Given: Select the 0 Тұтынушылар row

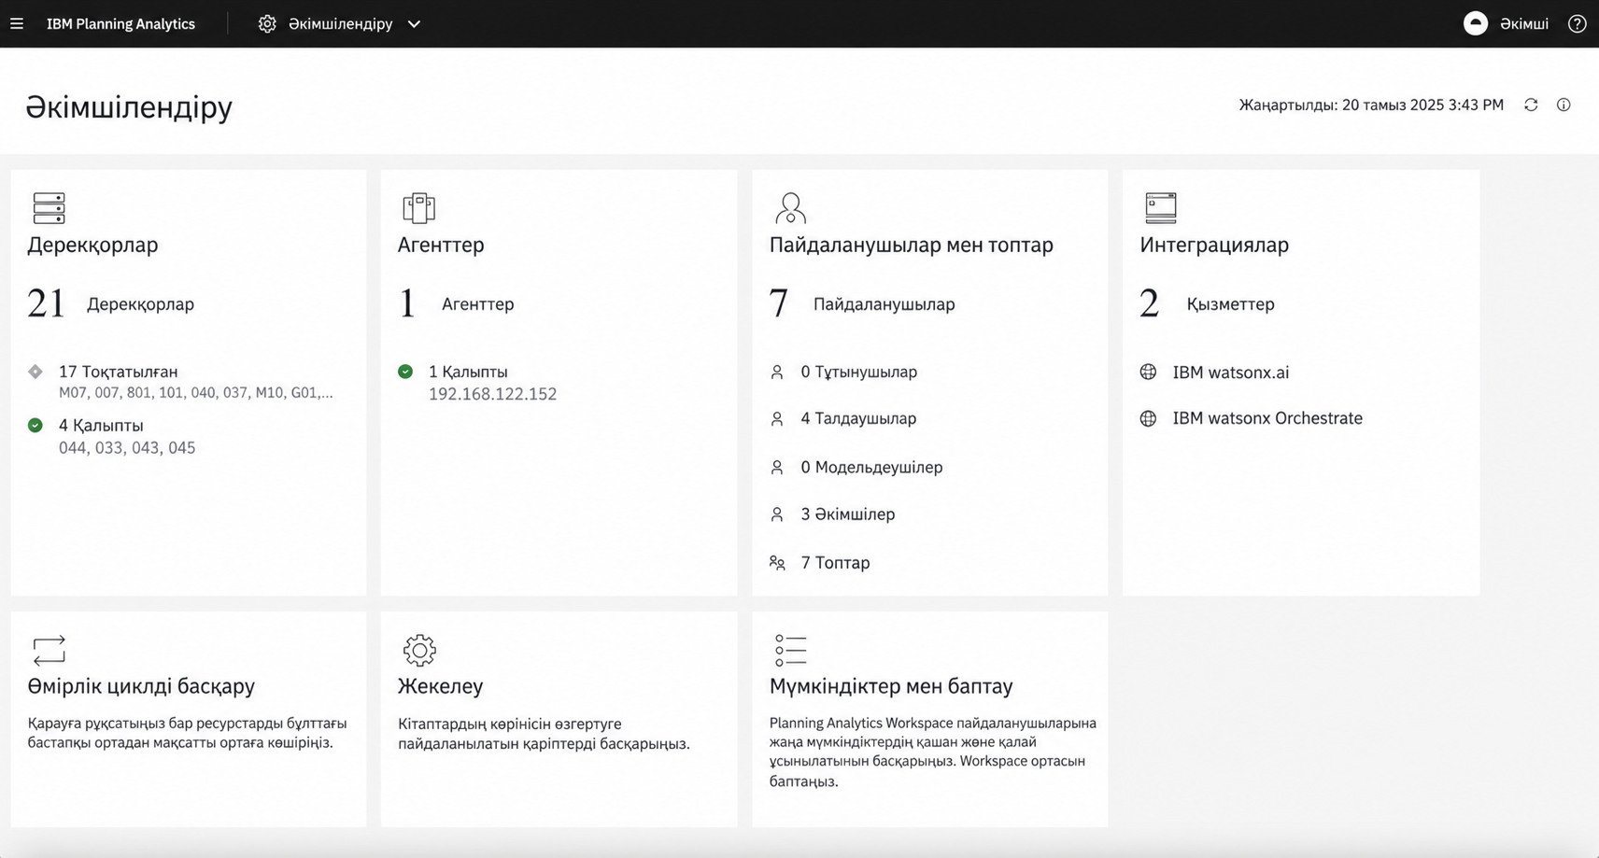Looking at the screenshot, I should [858, 372].
